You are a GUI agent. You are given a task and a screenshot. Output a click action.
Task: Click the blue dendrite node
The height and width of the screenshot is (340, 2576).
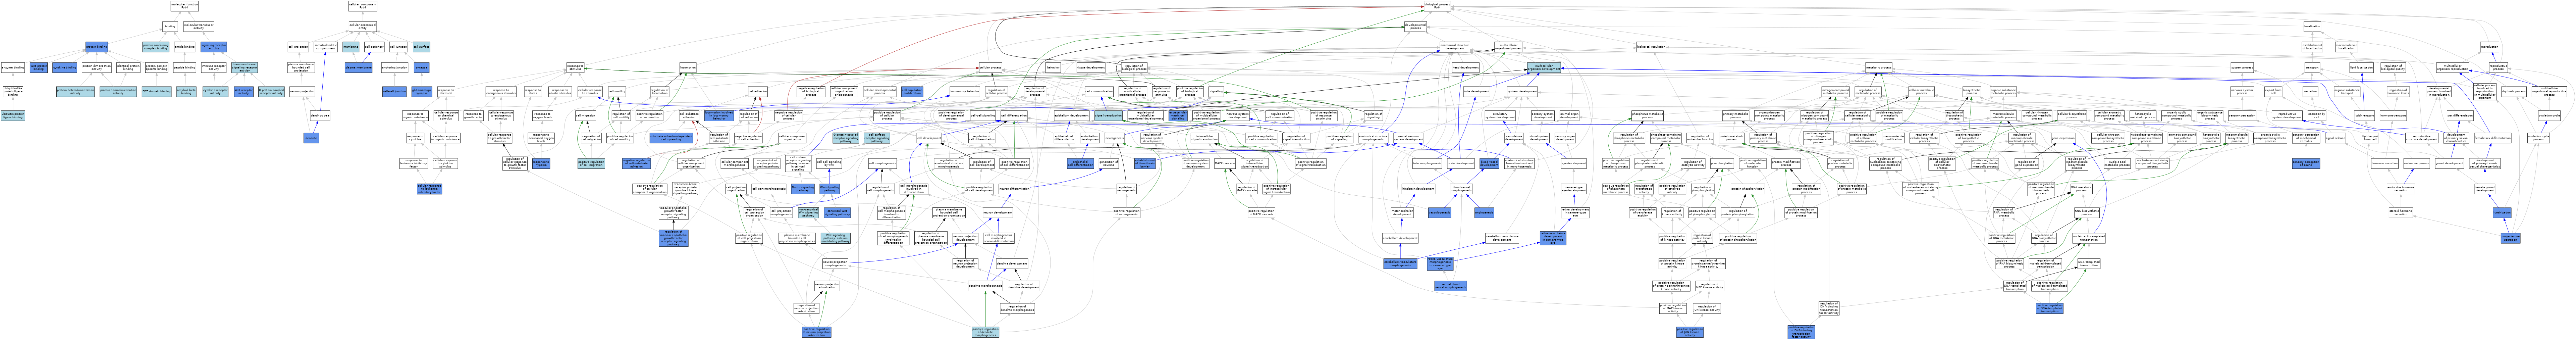[x=311, y=138]
